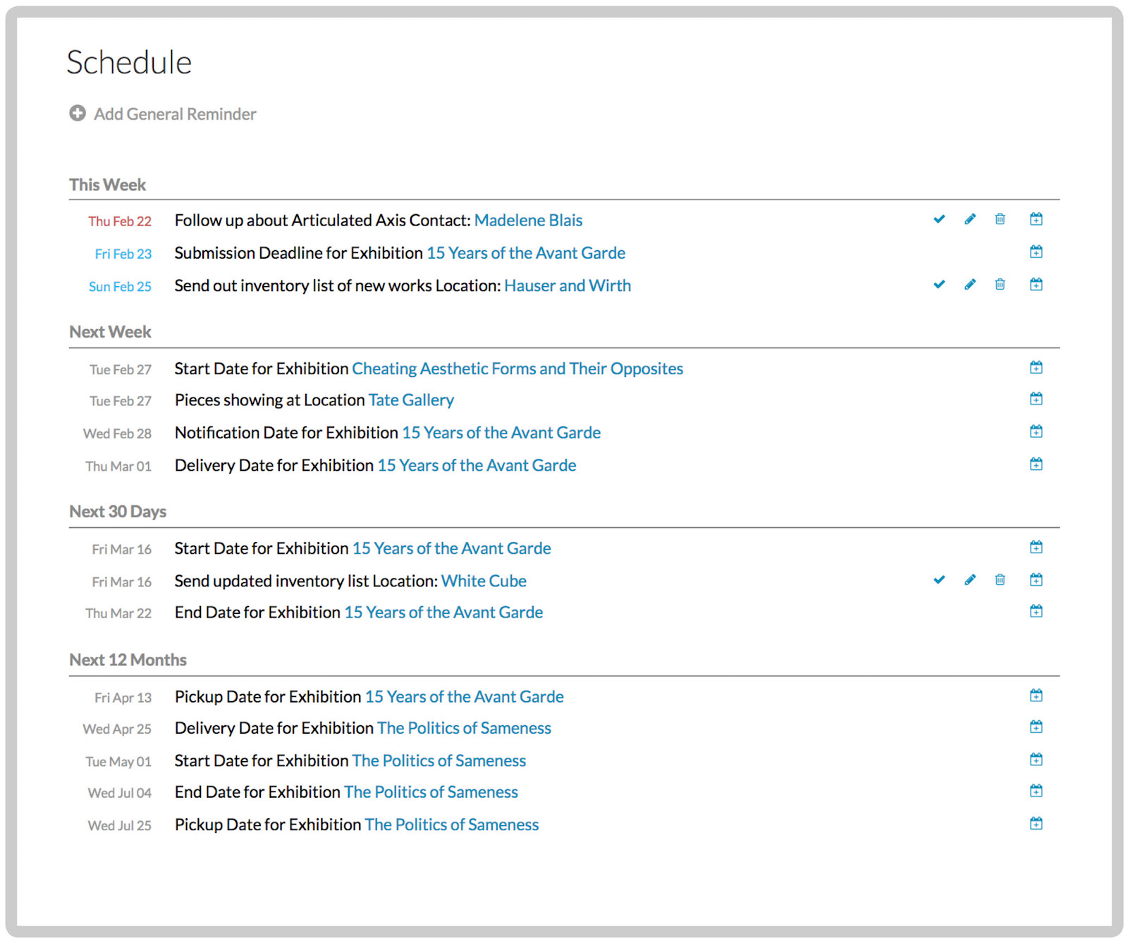
Task: Mark the Feb 25 inventory task complete
Action: point(939,285)
